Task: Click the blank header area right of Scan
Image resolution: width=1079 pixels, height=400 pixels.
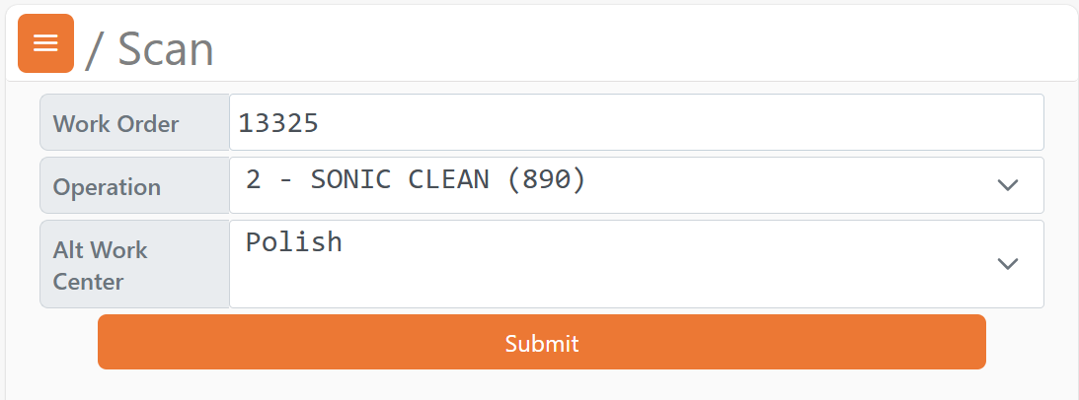Action: 642,44
